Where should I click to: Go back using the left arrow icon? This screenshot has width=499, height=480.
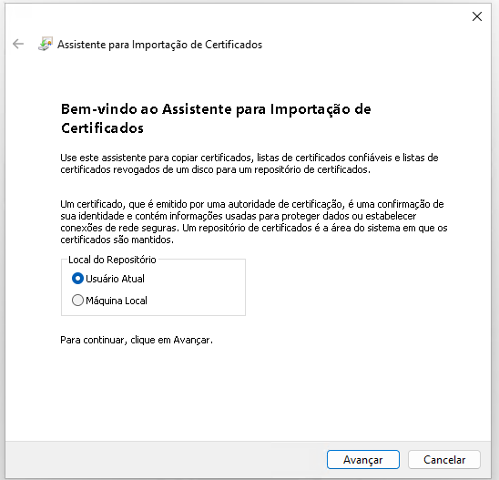pyautogui.click(x=18, y=44)
